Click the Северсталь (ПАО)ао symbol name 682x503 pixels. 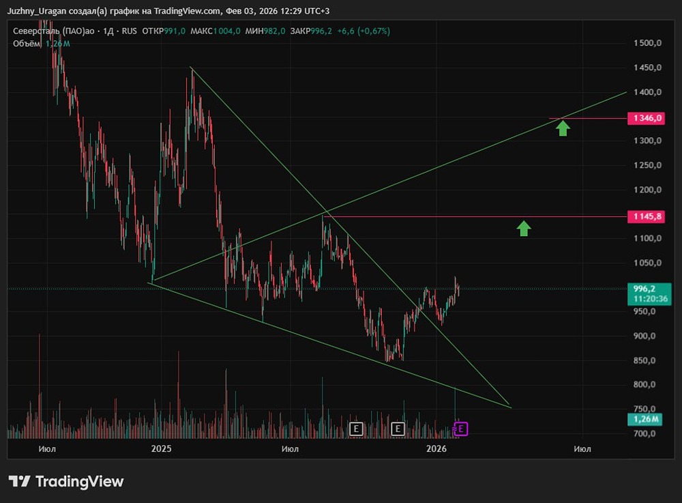pos(53,31)
